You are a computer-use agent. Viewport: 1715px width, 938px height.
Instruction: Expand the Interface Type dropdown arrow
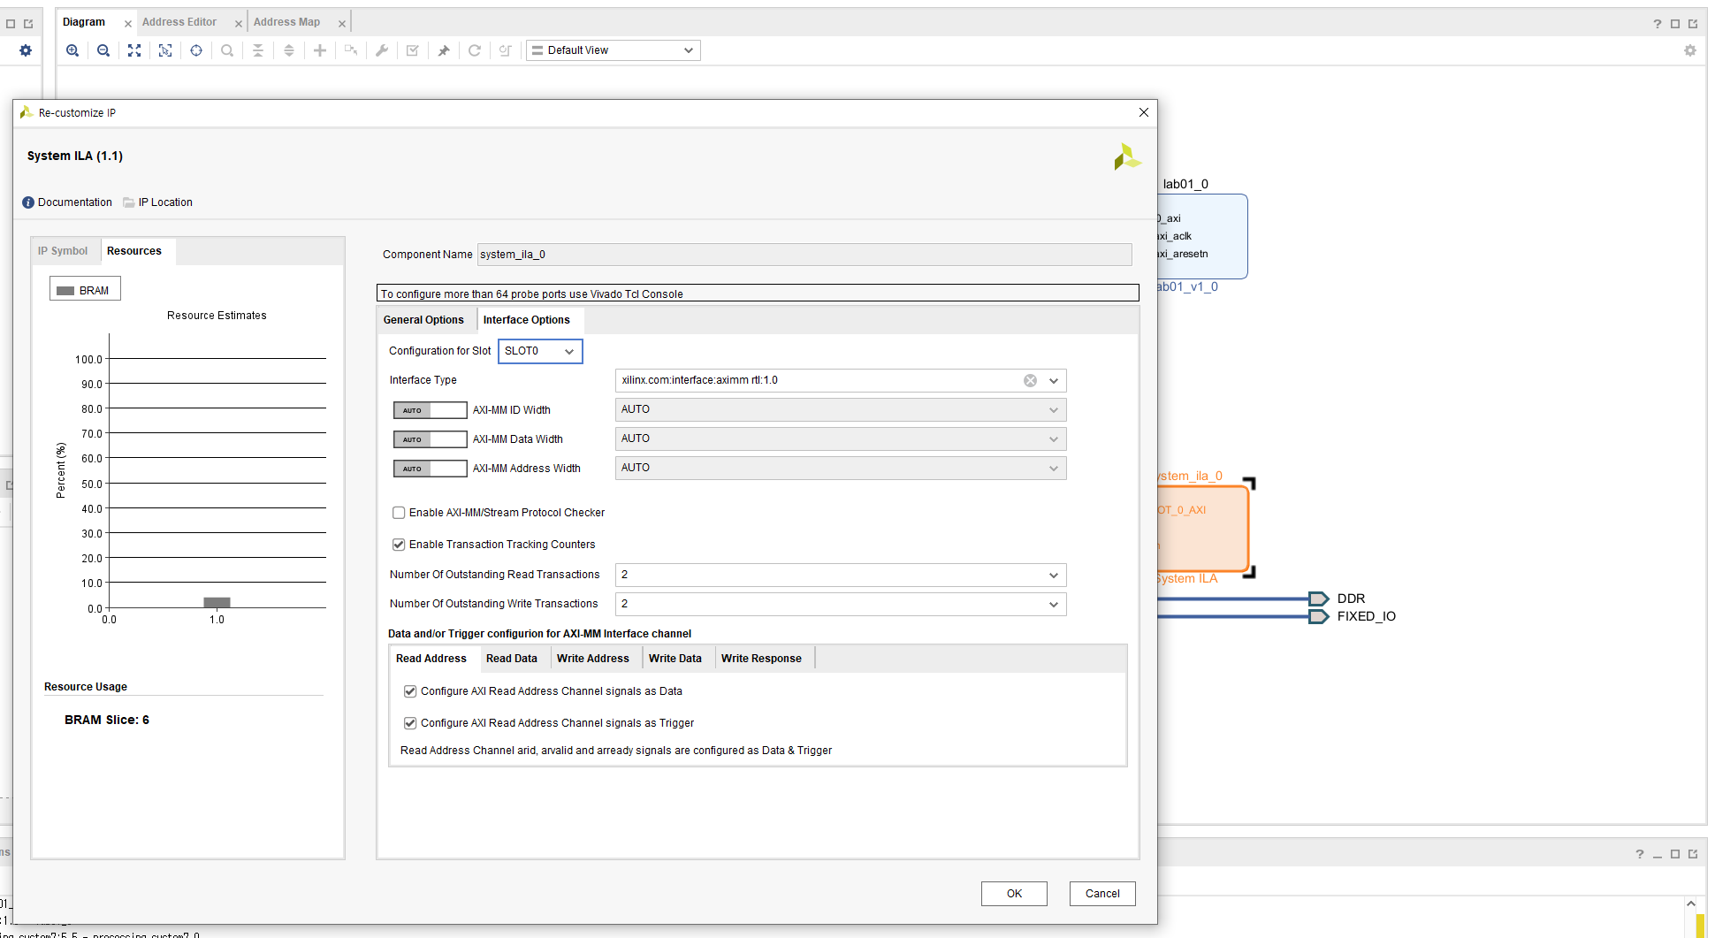tap(1054, 380)
